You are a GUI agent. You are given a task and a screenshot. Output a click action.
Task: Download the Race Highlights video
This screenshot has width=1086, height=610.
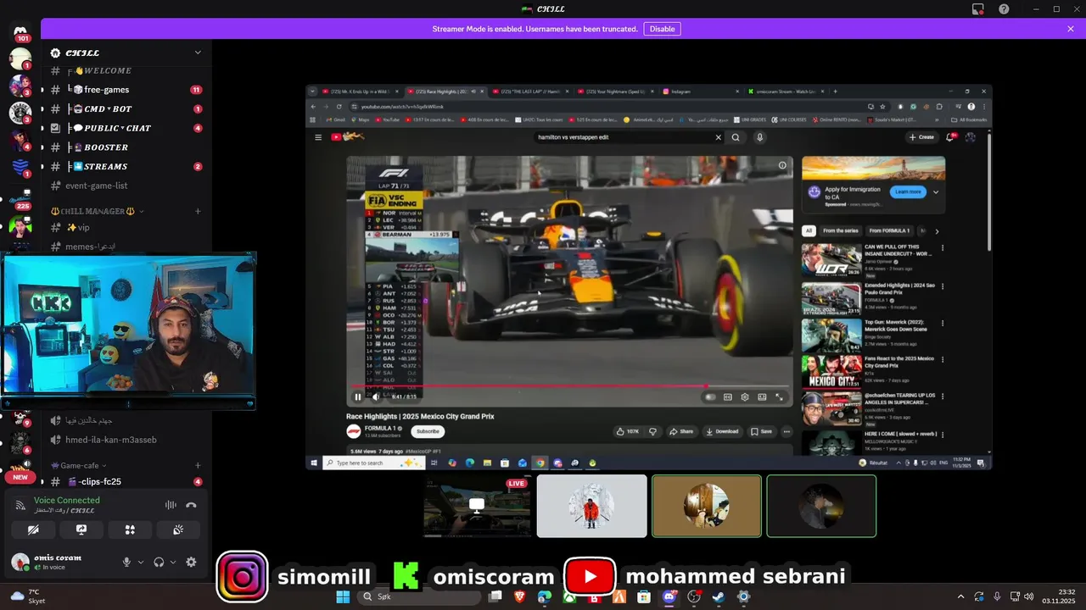click(721, 431)
